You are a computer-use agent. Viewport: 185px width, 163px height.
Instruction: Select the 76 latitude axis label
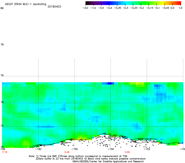click(x=2, y=75)
